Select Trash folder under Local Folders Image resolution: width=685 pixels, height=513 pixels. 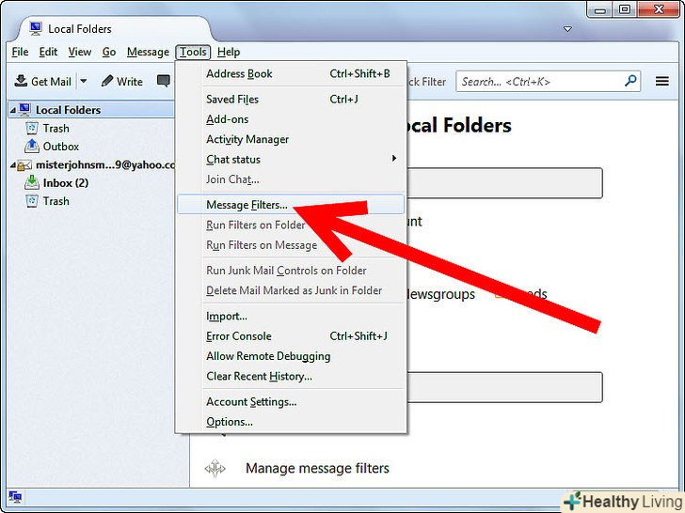point(56,128)
